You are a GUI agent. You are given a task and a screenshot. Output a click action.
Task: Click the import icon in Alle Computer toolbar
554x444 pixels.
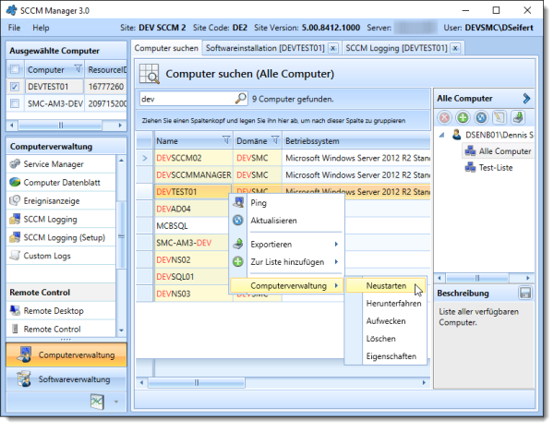click(x=518, y=117)
